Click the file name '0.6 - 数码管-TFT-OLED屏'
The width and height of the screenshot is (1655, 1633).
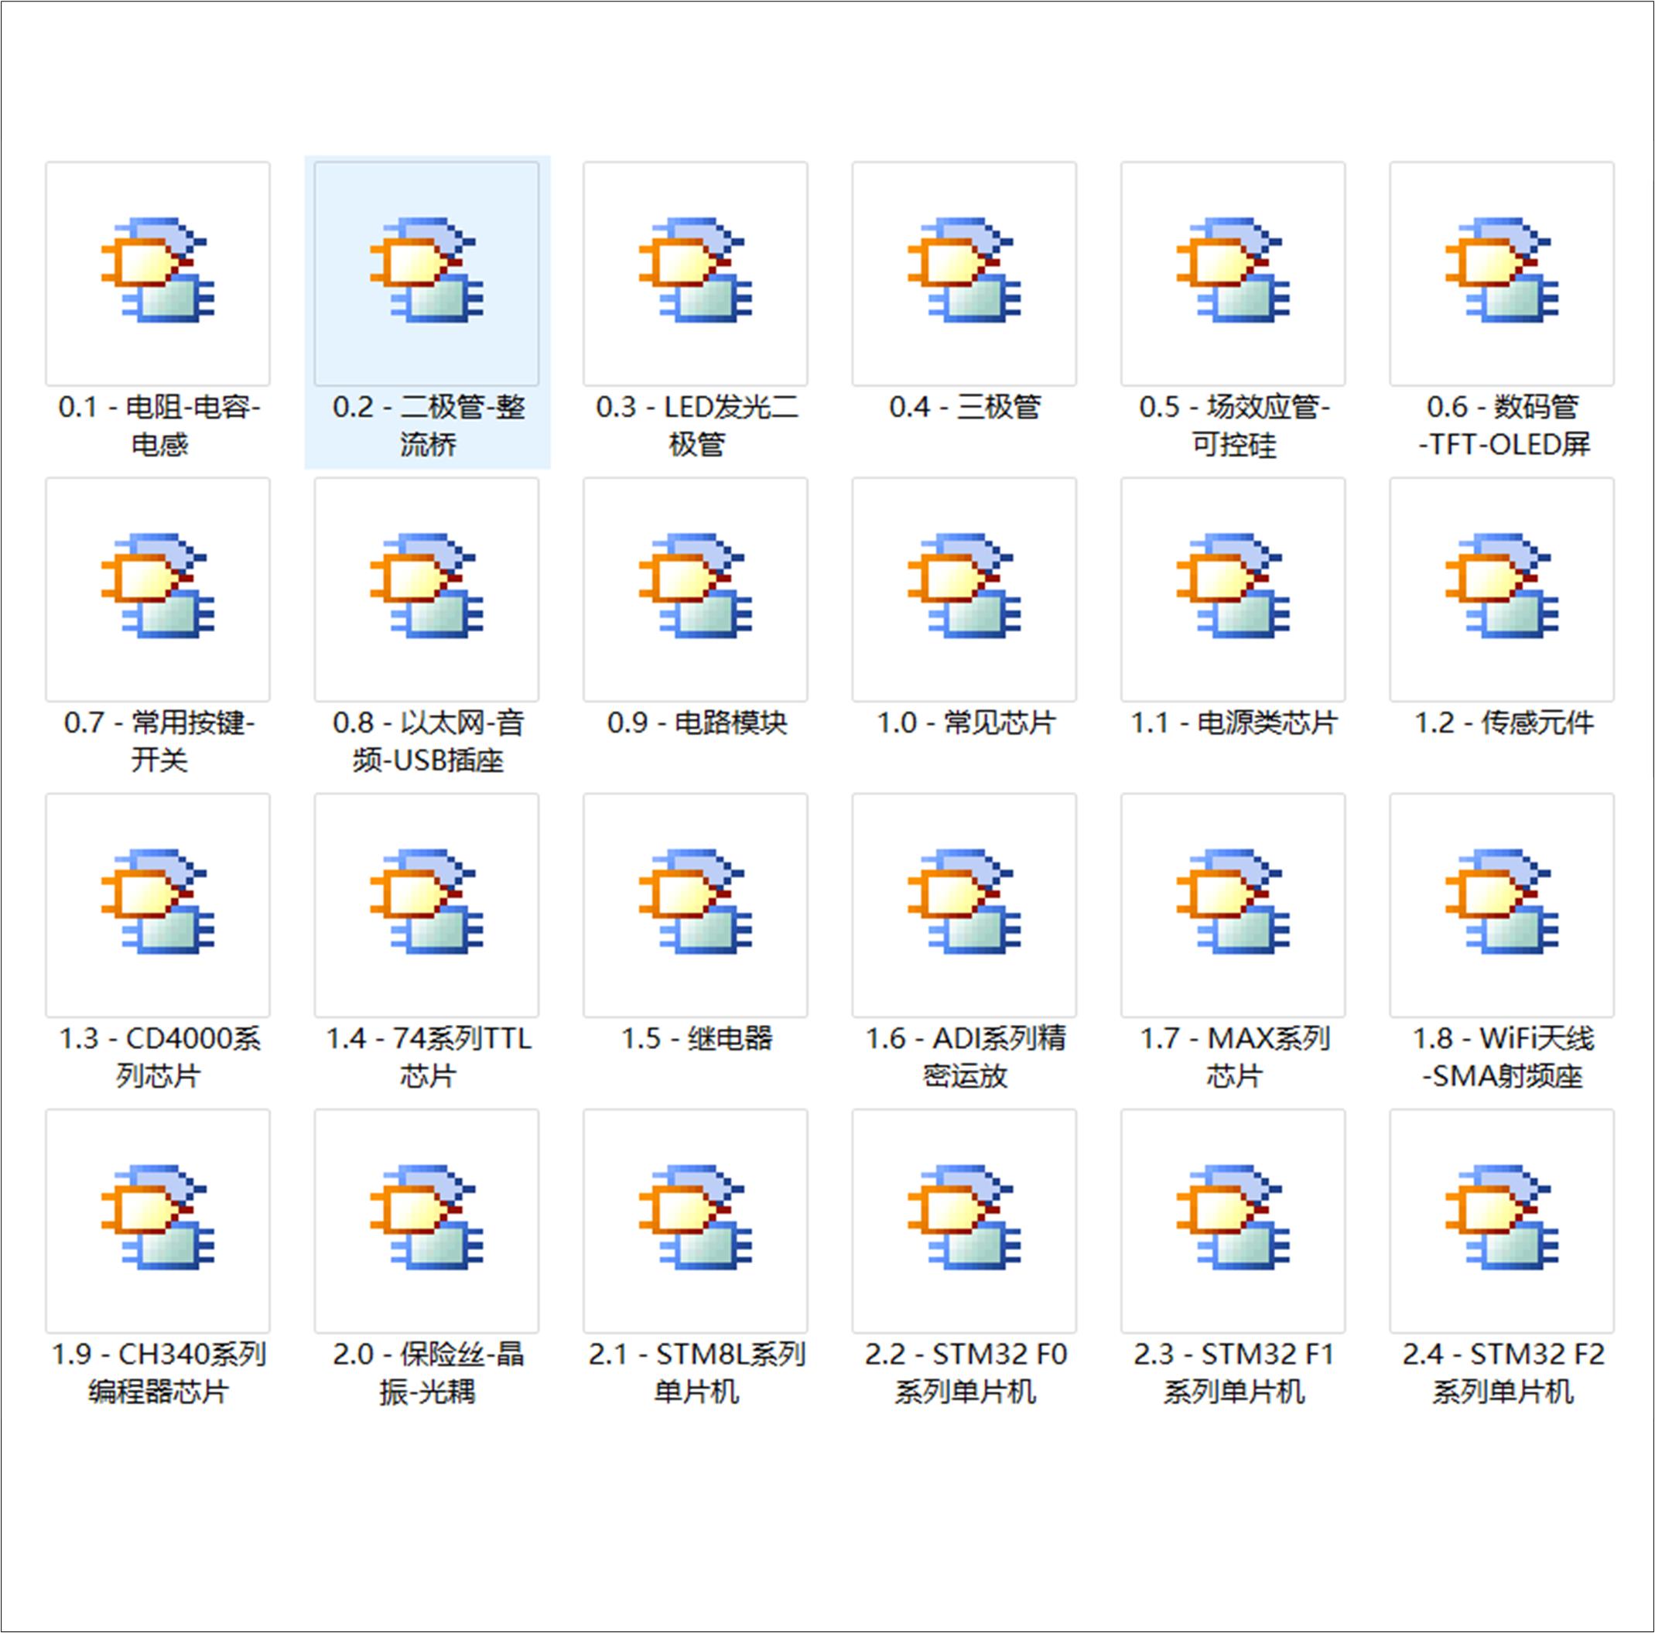tap(1503, 425)
